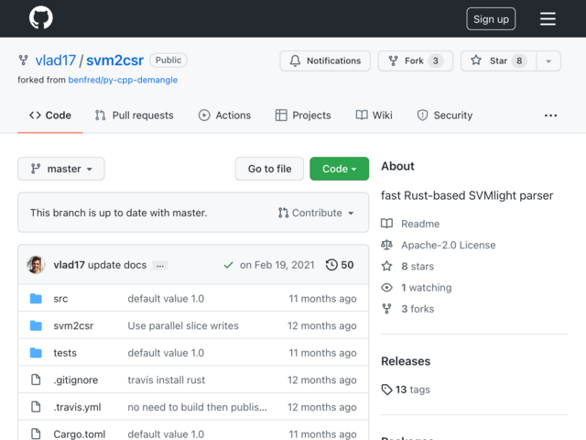Click the eye icon beside 1 watching
This screenshot has width=586, height=440.
[x=386, y=288]
